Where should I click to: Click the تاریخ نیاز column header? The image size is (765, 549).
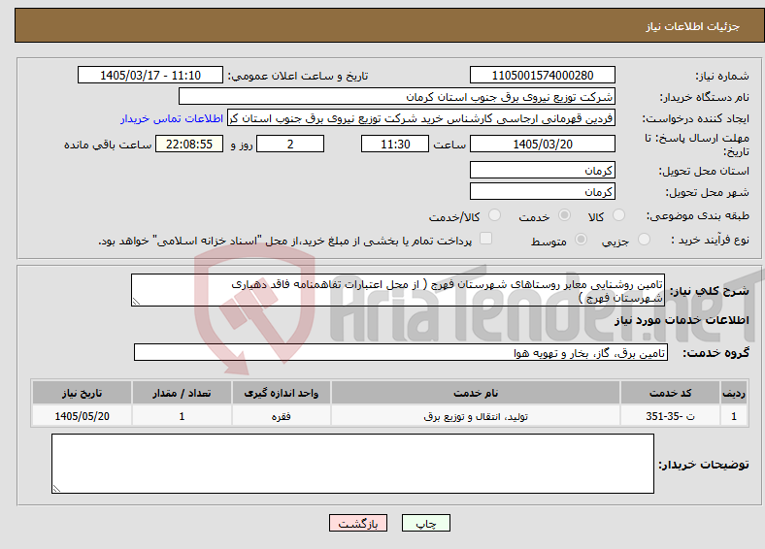82,393
